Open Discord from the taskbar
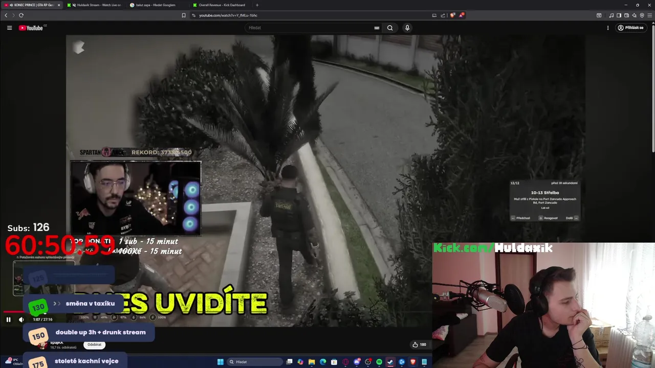 click(357, 362)
